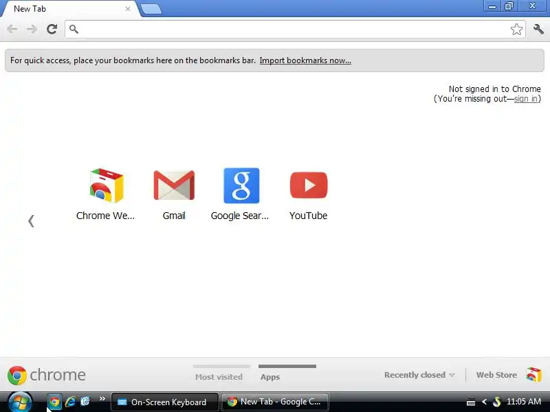
Task: Open the Google Search app
Action: (240, 194)
